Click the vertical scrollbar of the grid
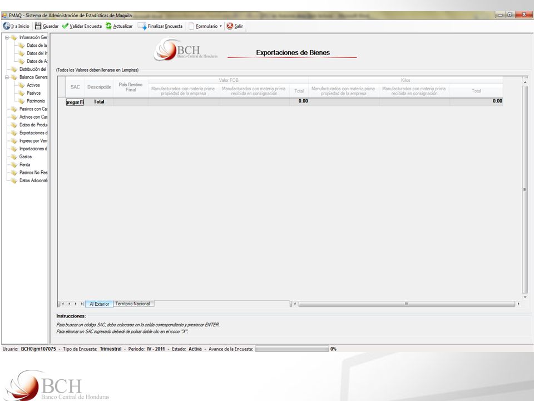 525,189
